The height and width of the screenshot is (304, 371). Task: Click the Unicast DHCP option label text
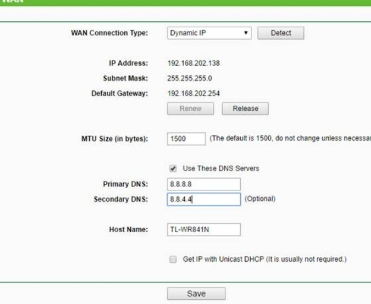point(264,259)
